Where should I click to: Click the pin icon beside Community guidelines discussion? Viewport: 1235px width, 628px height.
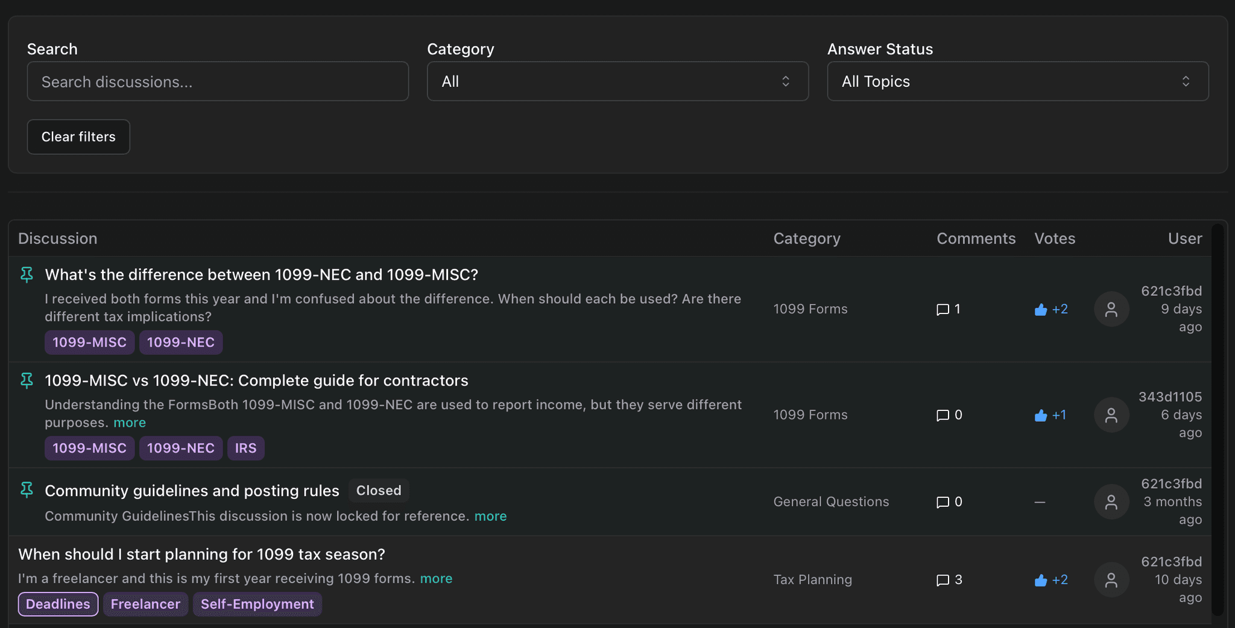point(27,489)
